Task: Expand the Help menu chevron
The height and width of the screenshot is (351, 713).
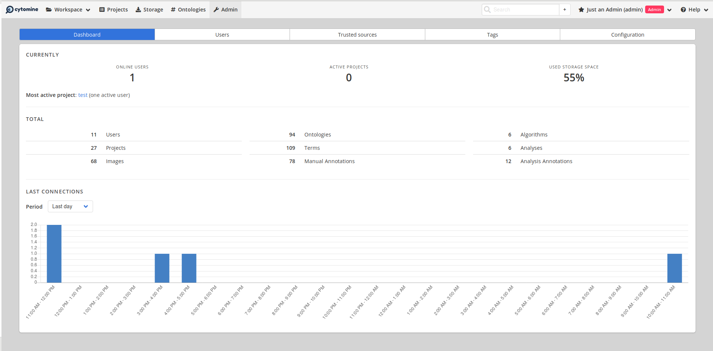Action: [706, 10]
